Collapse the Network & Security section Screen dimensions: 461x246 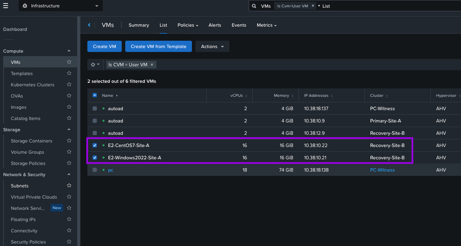click(69, 174)
